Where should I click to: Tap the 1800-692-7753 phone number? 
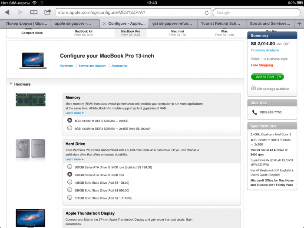[x=271, y=112]
